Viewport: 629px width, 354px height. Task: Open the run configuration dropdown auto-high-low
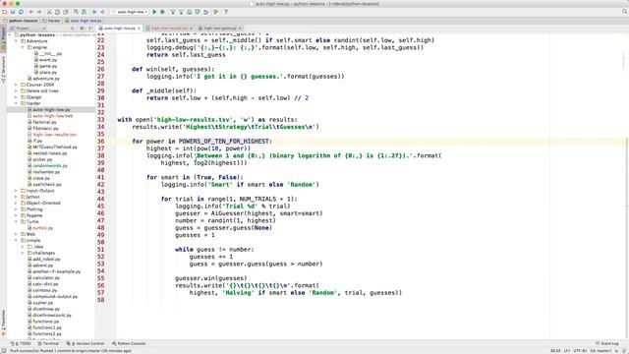tap(131, 12)
